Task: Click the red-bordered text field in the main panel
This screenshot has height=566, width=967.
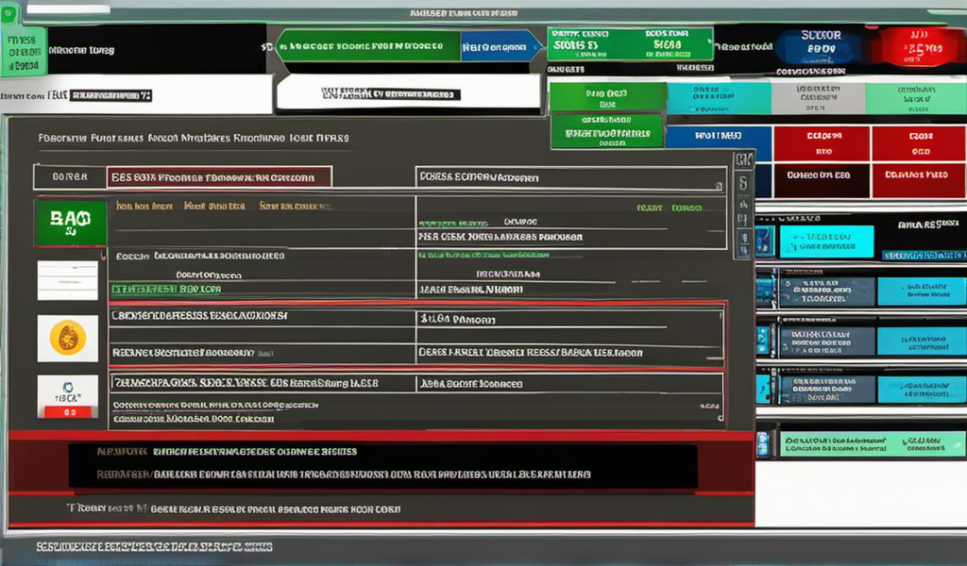Action: pos(222,176)
